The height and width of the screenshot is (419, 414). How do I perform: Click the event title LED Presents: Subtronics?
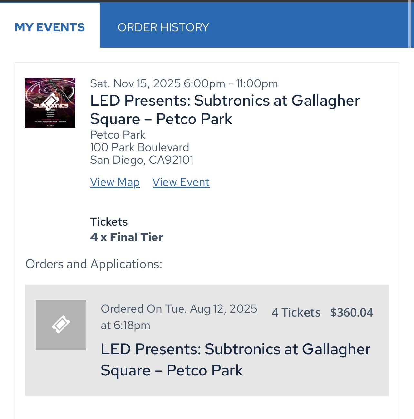[x=225, y=110]
